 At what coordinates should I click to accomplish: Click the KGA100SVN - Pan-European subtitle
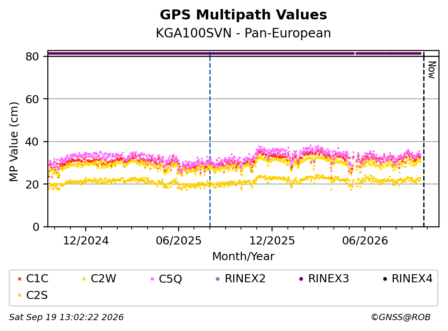coord(244,33)
